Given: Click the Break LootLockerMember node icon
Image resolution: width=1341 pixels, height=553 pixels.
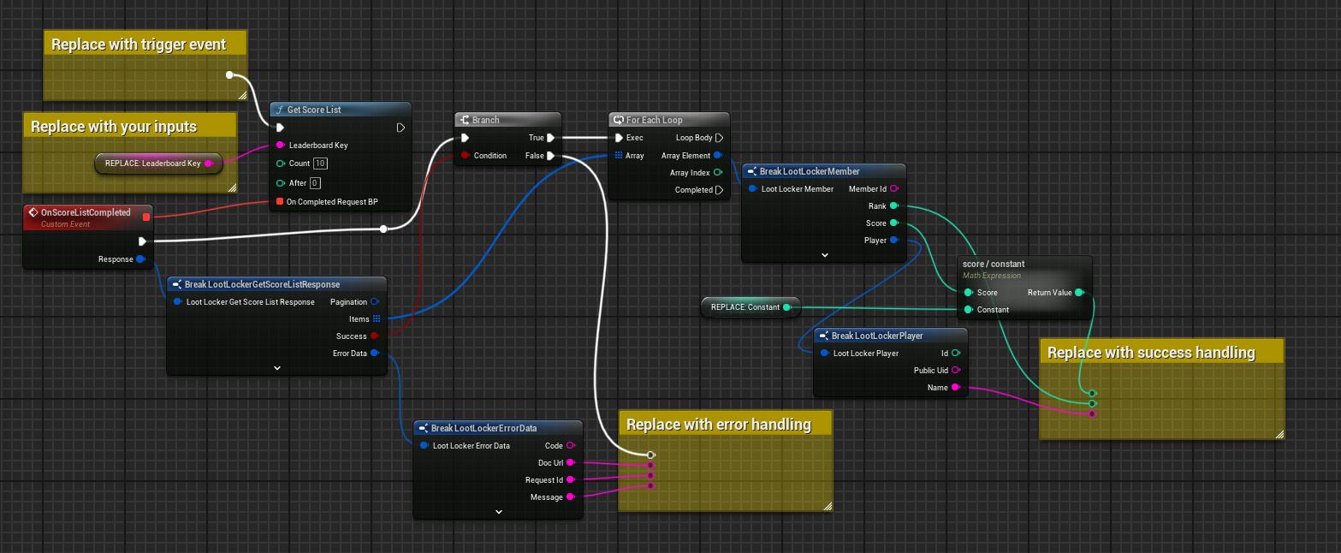Looking at the screenshot, I should 751,171.
